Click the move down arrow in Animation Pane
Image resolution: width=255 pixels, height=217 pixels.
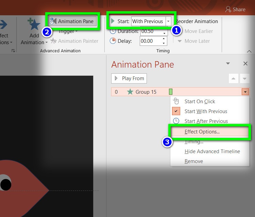point(244,78)
